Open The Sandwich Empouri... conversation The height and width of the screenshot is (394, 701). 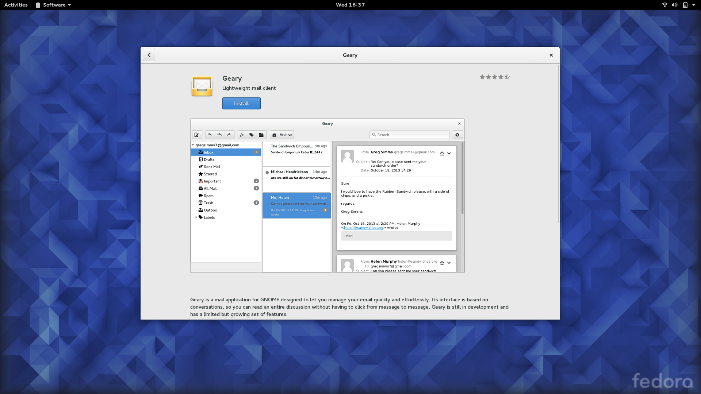tap(296, 154)
